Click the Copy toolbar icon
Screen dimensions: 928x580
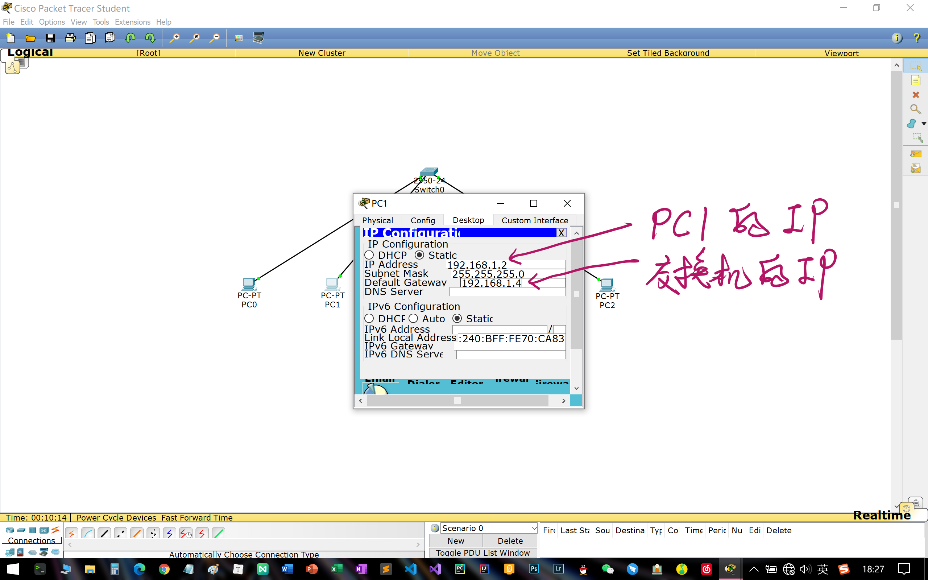(x=90, y=38)
